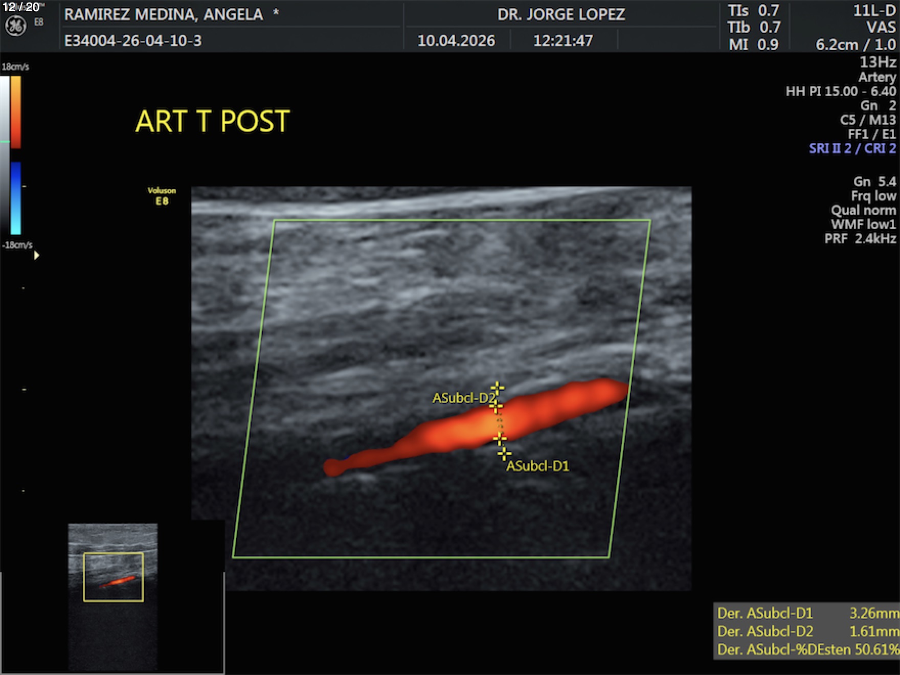The width and height of the screenshot is (900, 675).
Task: Click the patient name RAMIREZ MEDINA, ANGELA
Action: point(164,14)
